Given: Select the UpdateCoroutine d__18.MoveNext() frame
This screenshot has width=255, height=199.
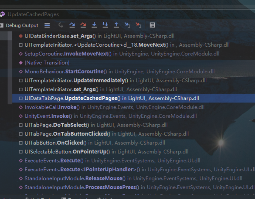Looking at the screenshot, I should 134,45.
